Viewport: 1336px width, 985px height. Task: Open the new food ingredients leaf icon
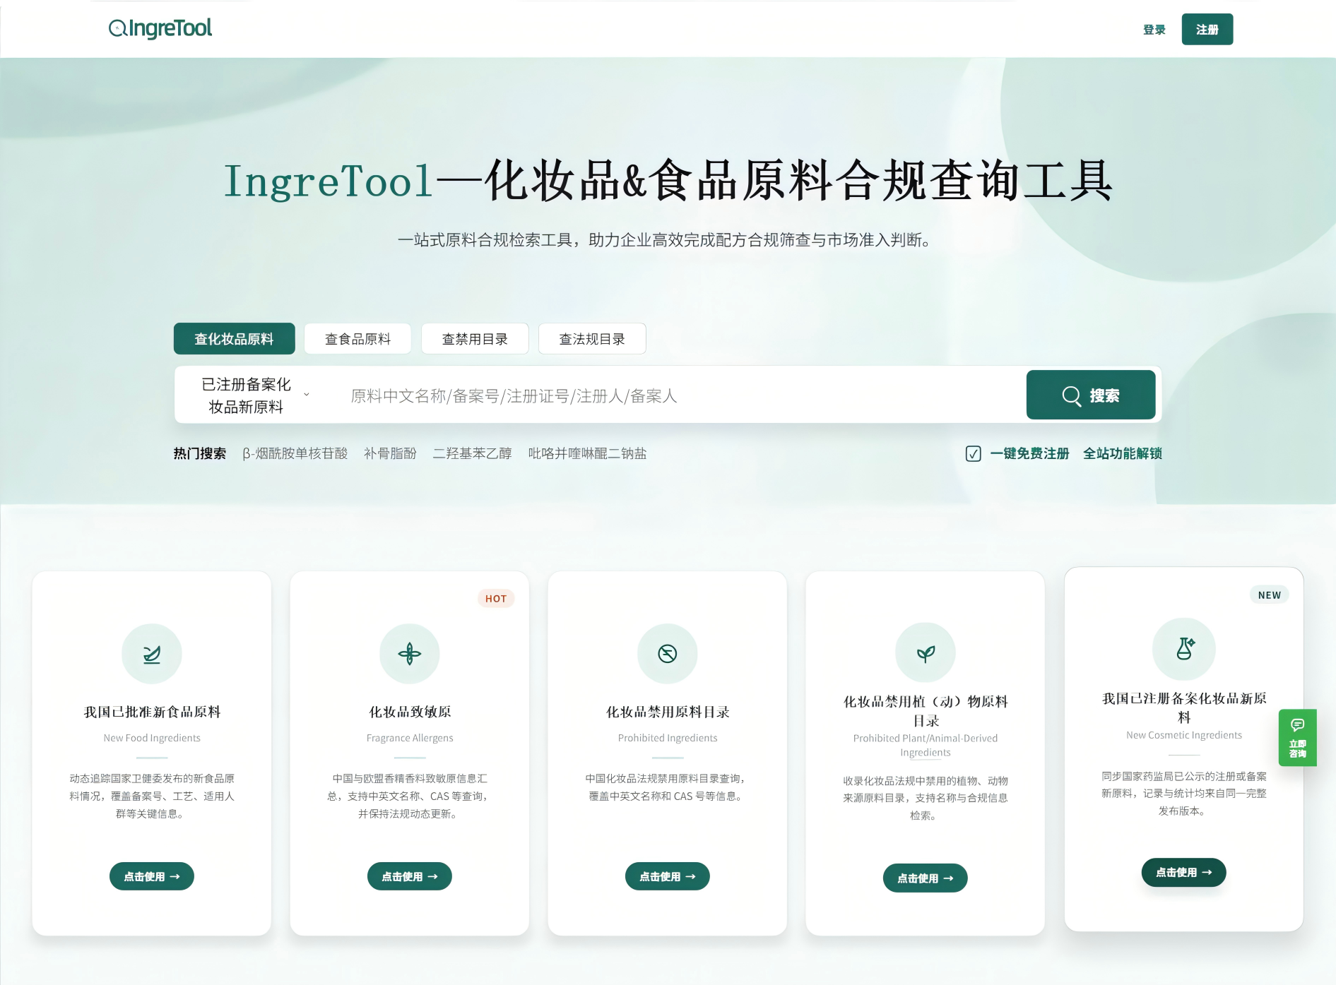152,654
